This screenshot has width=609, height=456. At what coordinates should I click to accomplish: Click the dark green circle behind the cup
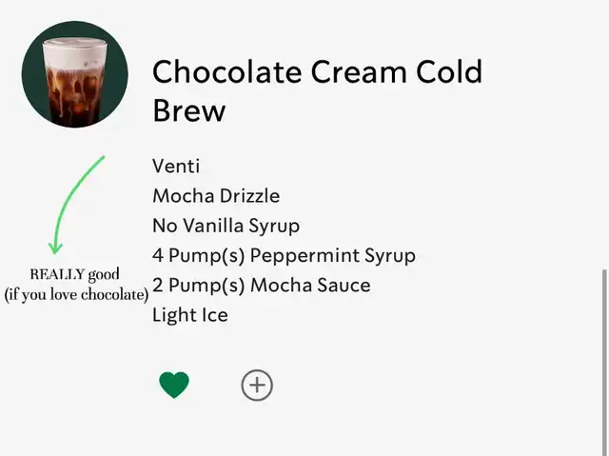pos(114,74)
